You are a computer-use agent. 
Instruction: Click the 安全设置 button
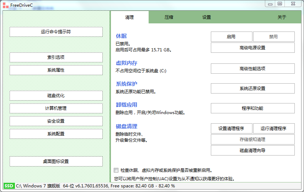tap(56, 121)
